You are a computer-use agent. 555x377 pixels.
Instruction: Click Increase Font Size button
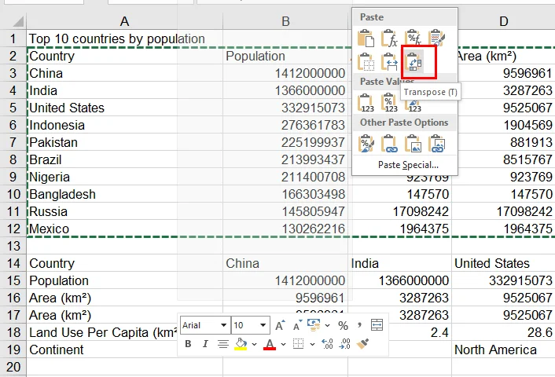[281, 325]
